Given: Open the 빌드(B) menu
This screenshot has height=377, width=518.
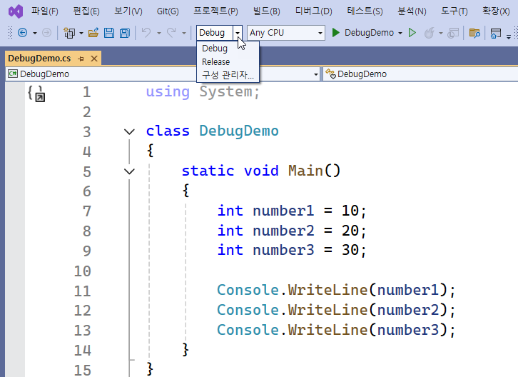Looking at the screenshot, I should tap(266, 11).
